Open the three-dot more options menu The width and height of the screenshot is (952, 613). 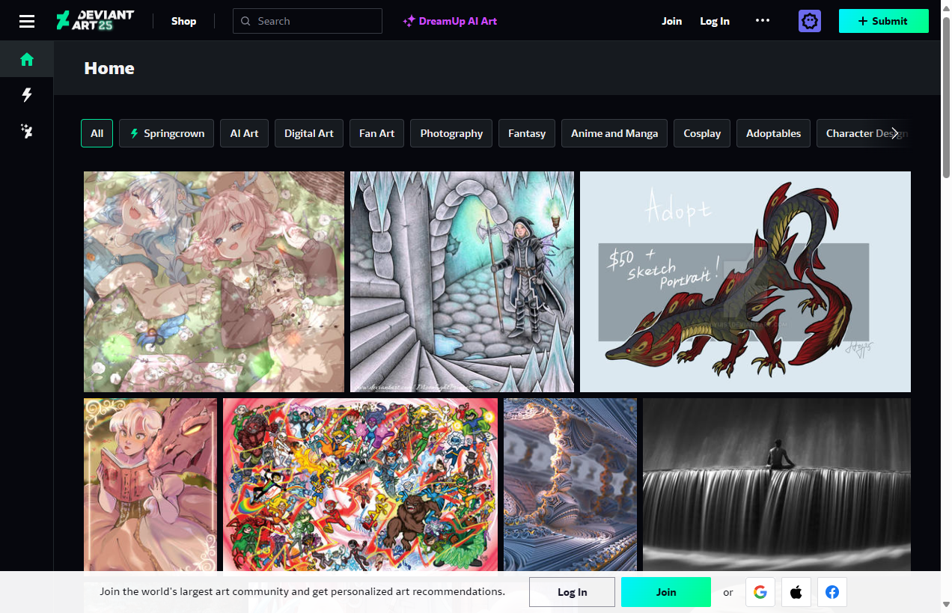click(763, 21)
